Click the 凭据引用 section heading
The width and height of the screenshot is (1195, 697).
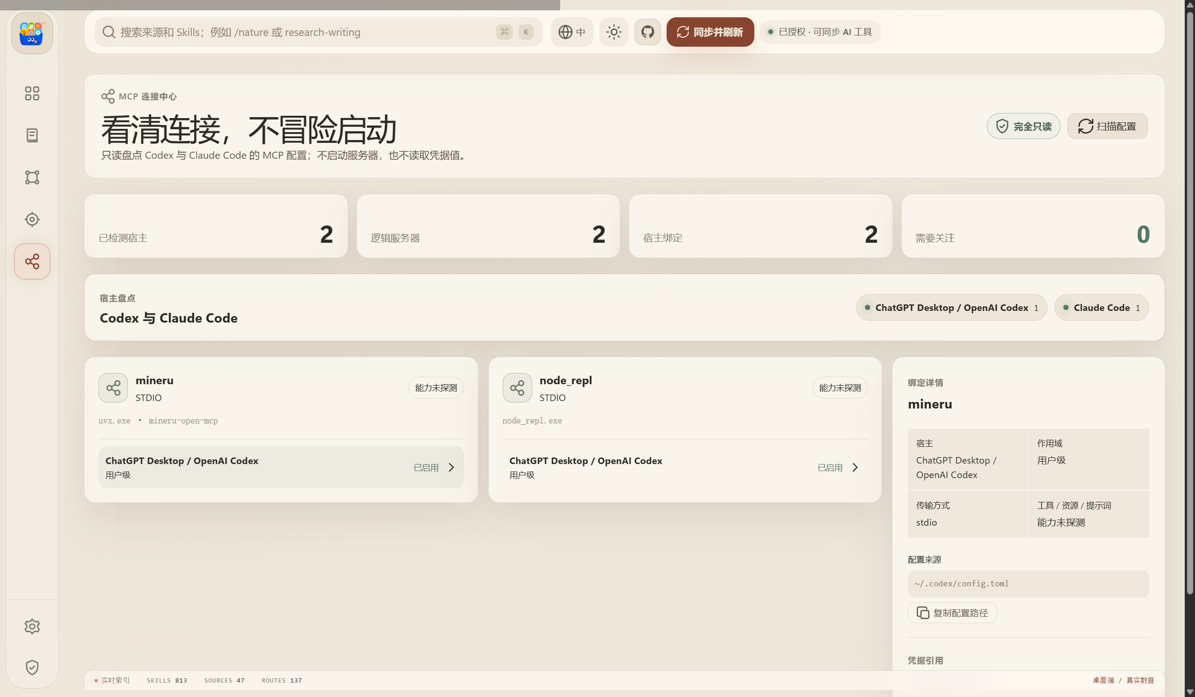(925, 661)
